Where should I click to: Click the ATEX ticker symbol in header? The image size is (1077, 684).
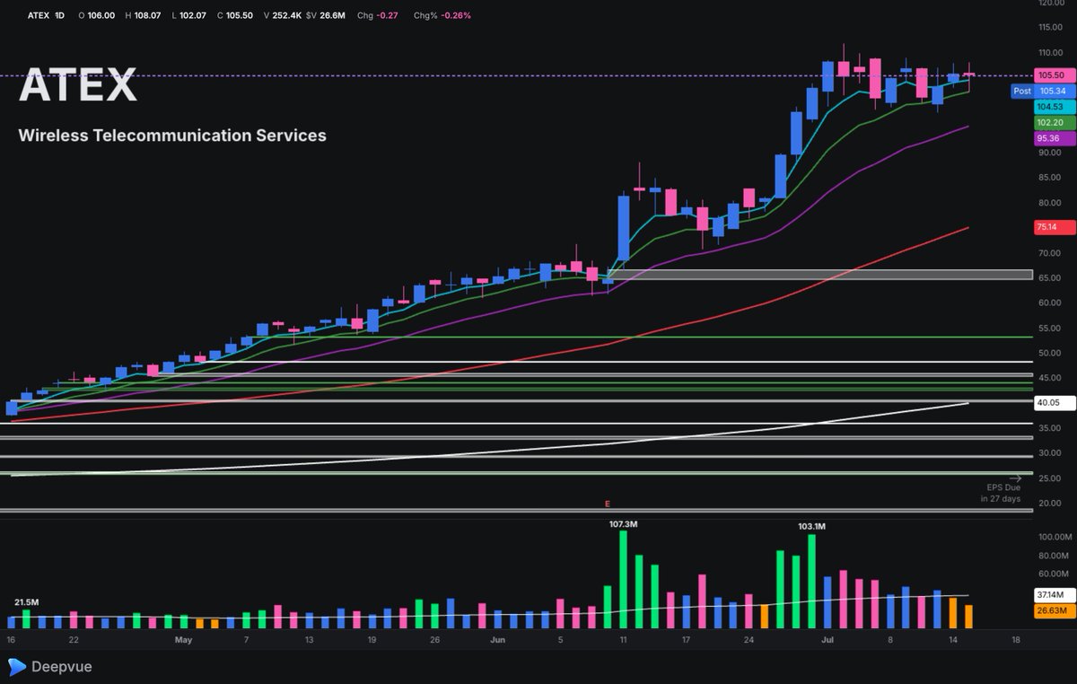point(38,15)
